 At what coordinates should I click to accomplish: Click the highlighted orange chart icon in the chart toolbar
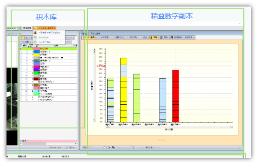(x=151, y=37)
